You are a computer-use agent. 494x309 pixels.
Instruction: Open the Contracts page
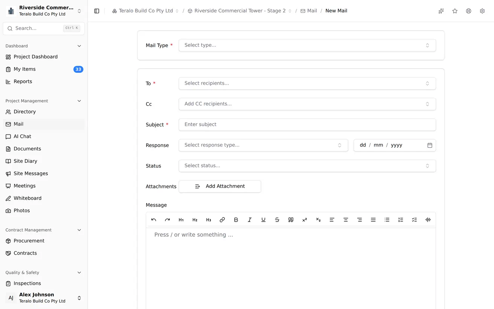tap(44, 253)
